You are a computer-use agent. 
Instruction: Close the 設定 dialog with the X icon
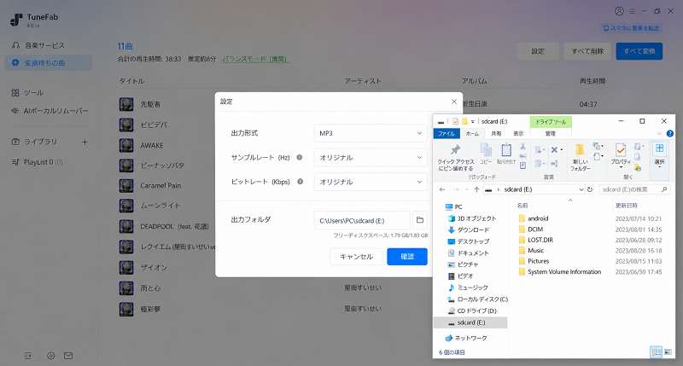click(x=454, y=102)
